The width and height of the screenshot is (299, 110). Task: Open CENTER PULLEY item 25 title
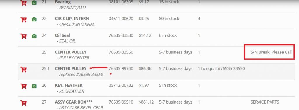[x=71, y=52]
